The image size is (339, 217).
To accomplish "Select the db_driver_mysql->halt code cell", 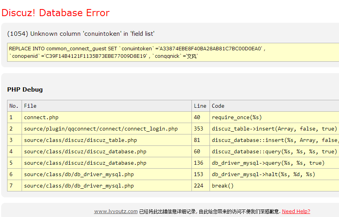I will click(x=274, y=174).
